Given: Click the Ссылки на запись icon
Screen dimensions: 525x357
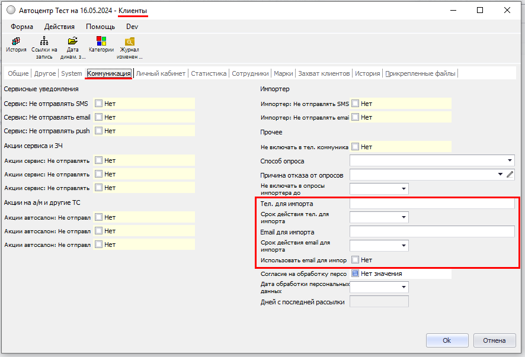Looking at the screenshot, I should (x=44, y=42).
